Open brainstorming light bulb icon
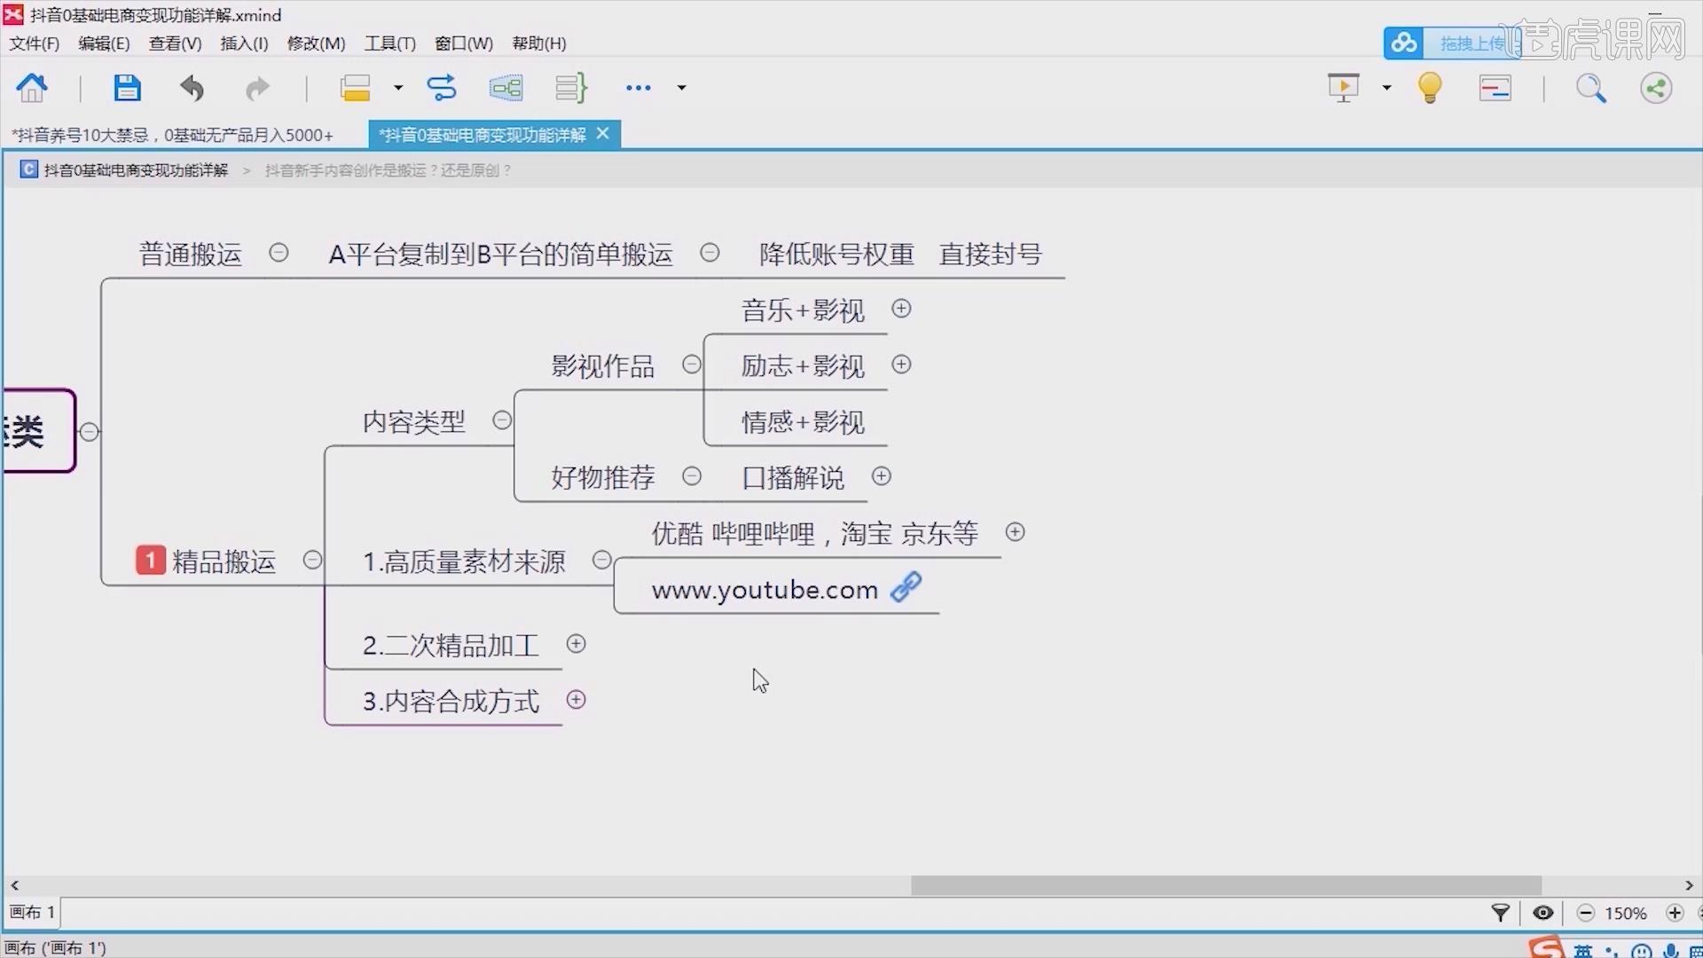The image size is (1703, 958). [x=1430, y=88]
